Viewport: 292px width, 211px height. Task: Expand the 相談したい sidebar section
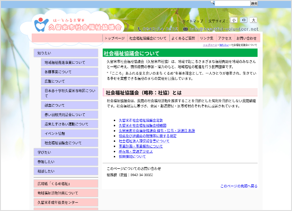tap(66, 171)
